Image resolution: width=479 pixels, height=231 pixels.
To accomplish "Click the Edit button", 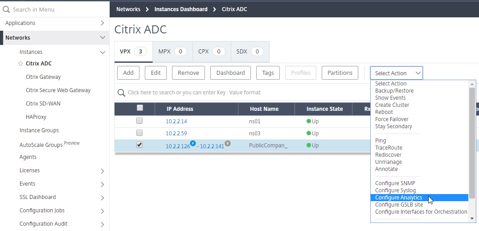I will pyautogui.click(x=156, y=73).
